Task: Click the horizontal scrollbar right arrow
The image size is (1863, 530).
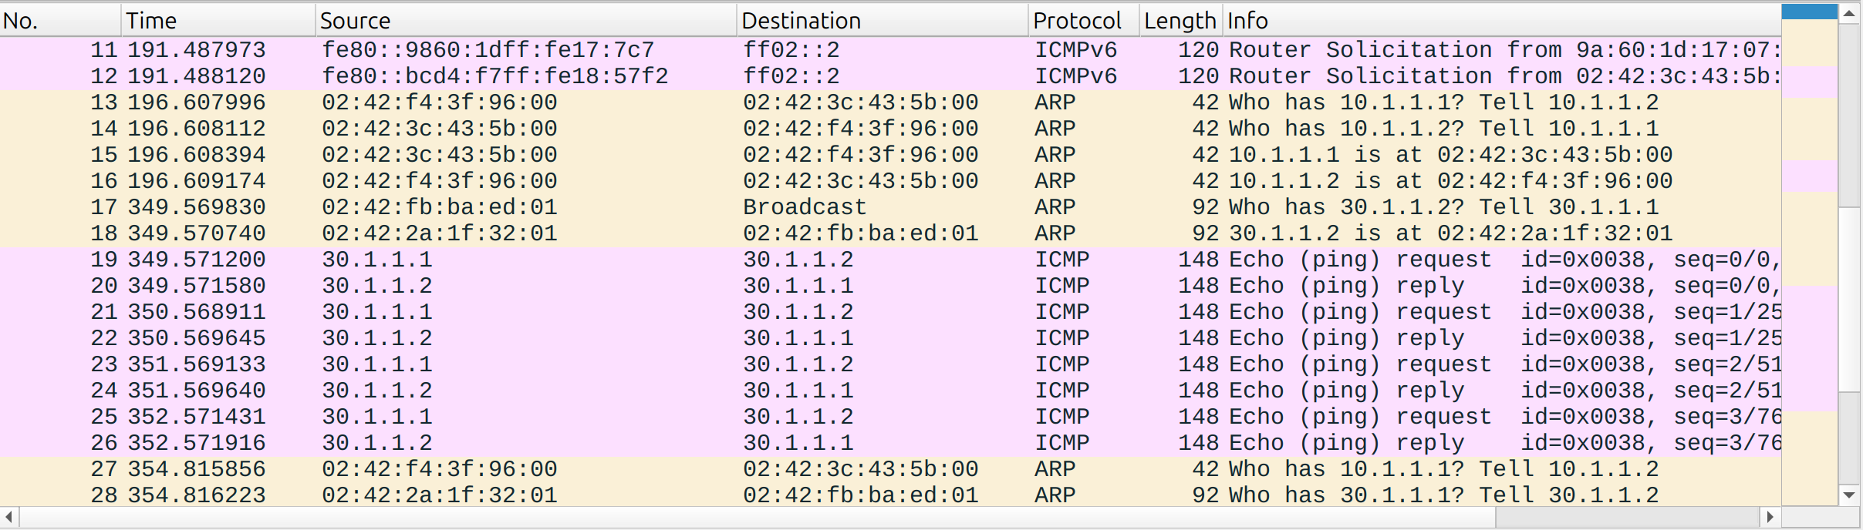Action: point(1770,516)
